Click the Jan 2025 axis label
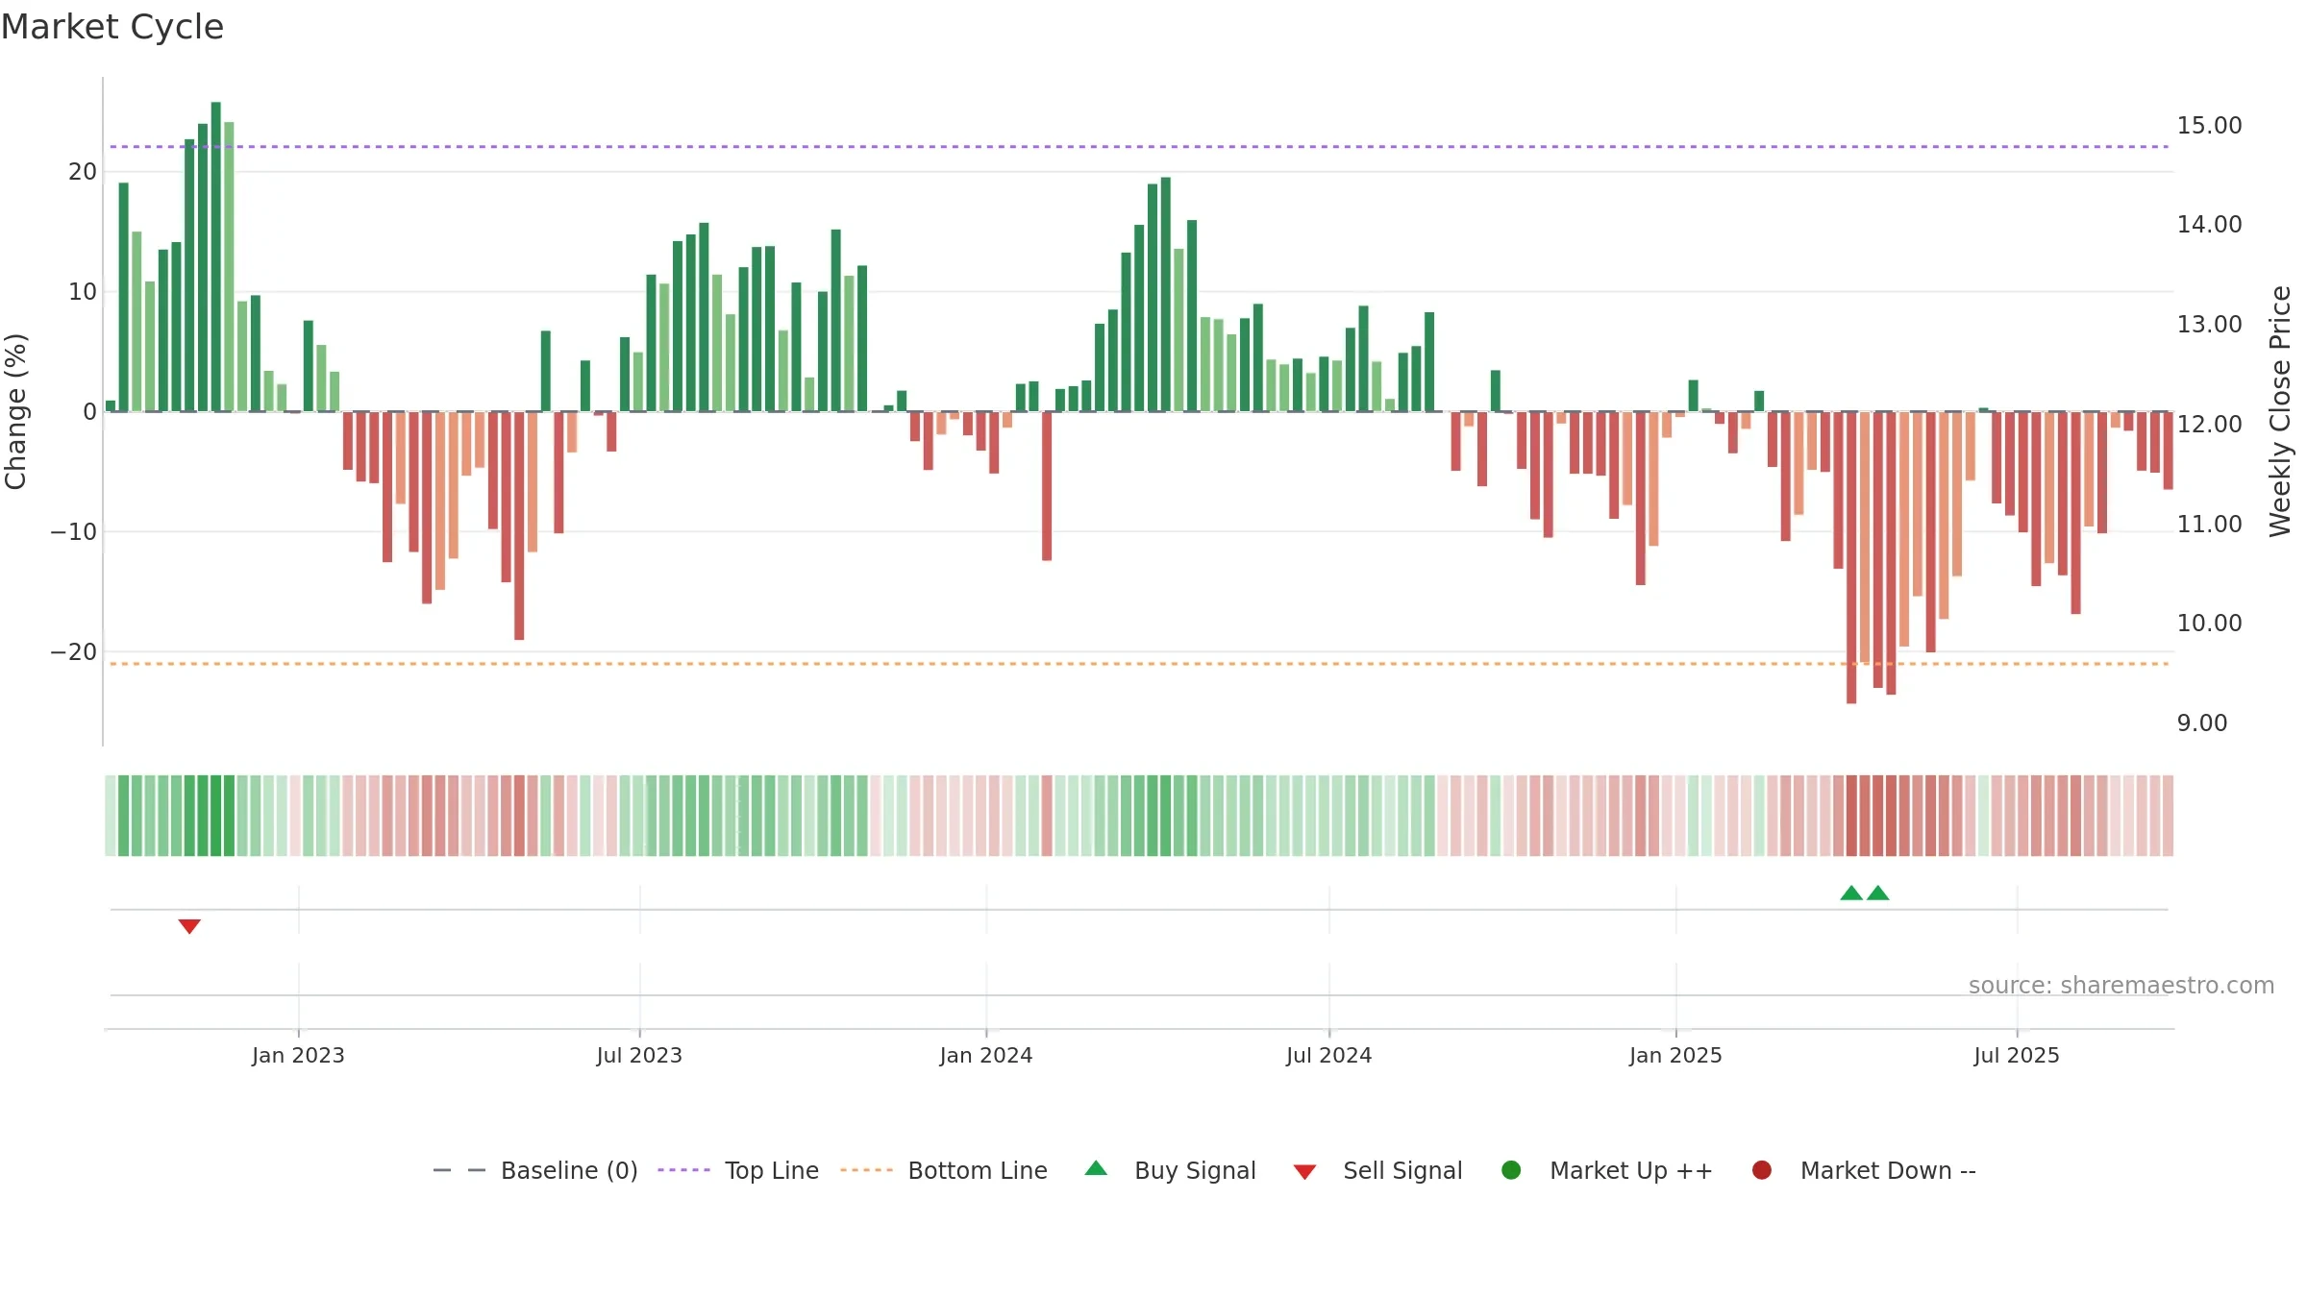The width and height of the screenshot is (2307, 1297). tap(1675, 1055)
